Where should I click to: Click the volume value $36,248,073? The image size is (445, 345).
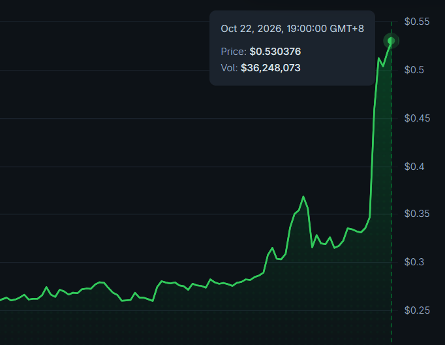pyautogui.click(x=271, y=68)
